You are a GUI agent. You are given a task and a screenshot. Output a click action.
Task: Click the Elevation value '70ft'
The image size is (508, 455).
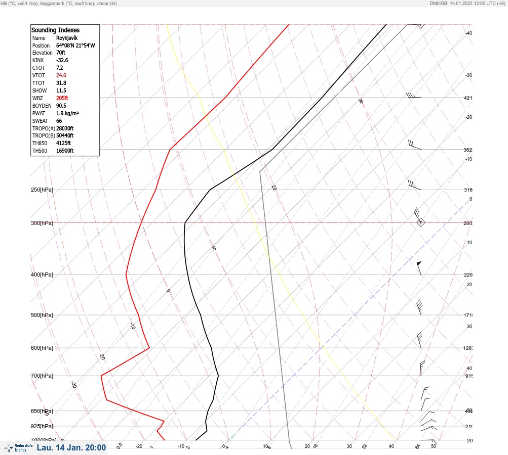pyautogui.click(x=61, y=53)
